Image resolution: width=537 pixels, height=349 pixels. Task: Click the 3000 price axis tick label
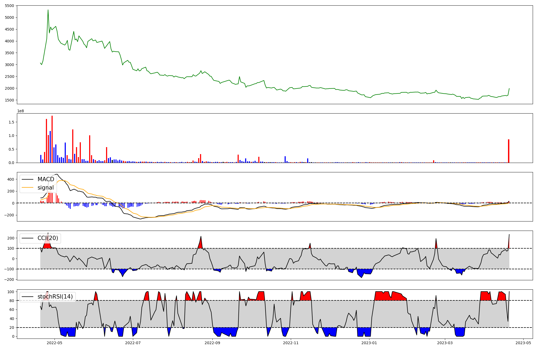point(10,65)
